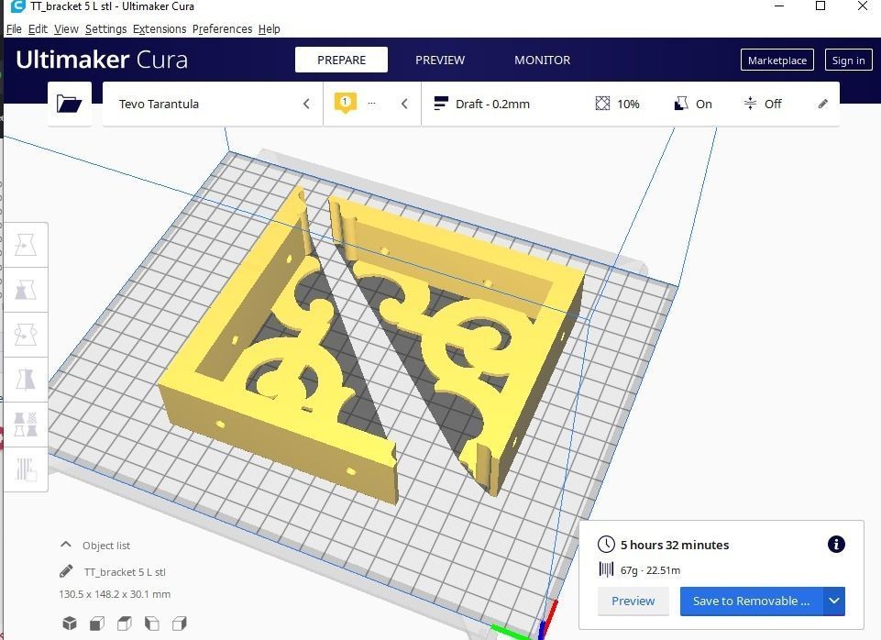Click Save to Removable drive button
Viewport: 881px width, 640px height.
click(751, 601)
